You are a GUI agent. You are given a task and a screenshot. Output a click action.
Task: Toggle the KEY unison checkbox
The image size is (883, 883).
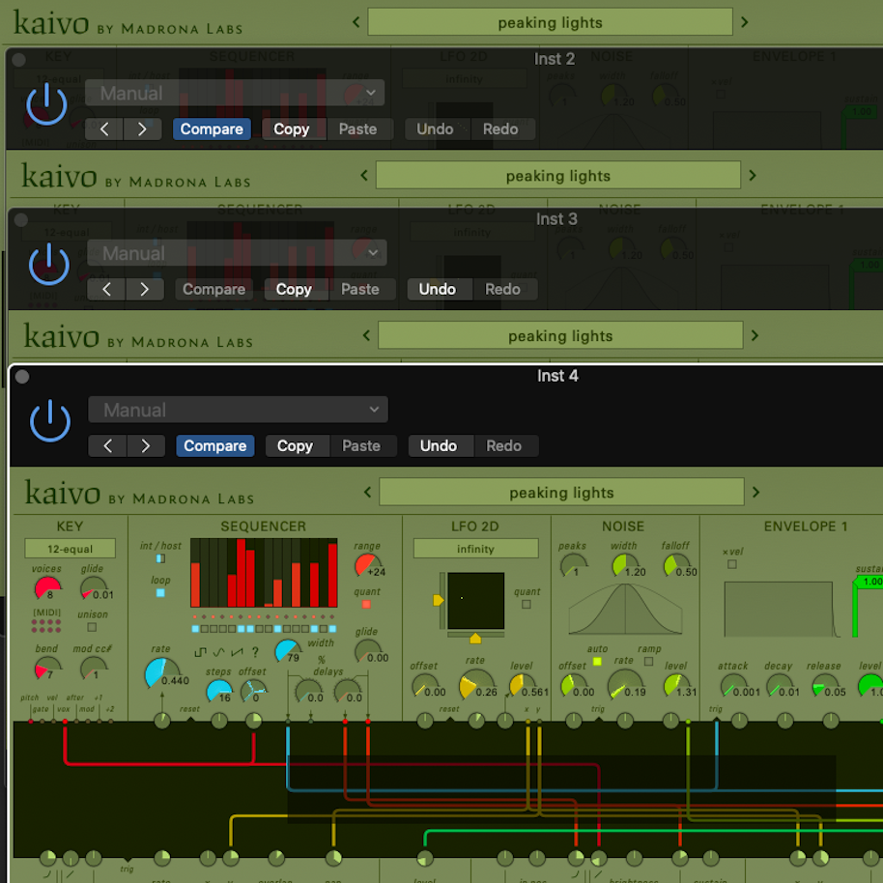pos(92,627)
